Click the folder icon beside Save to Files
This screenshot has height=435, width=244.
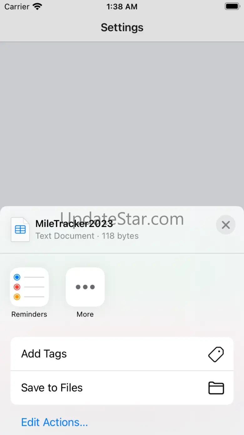coord(216,388)
